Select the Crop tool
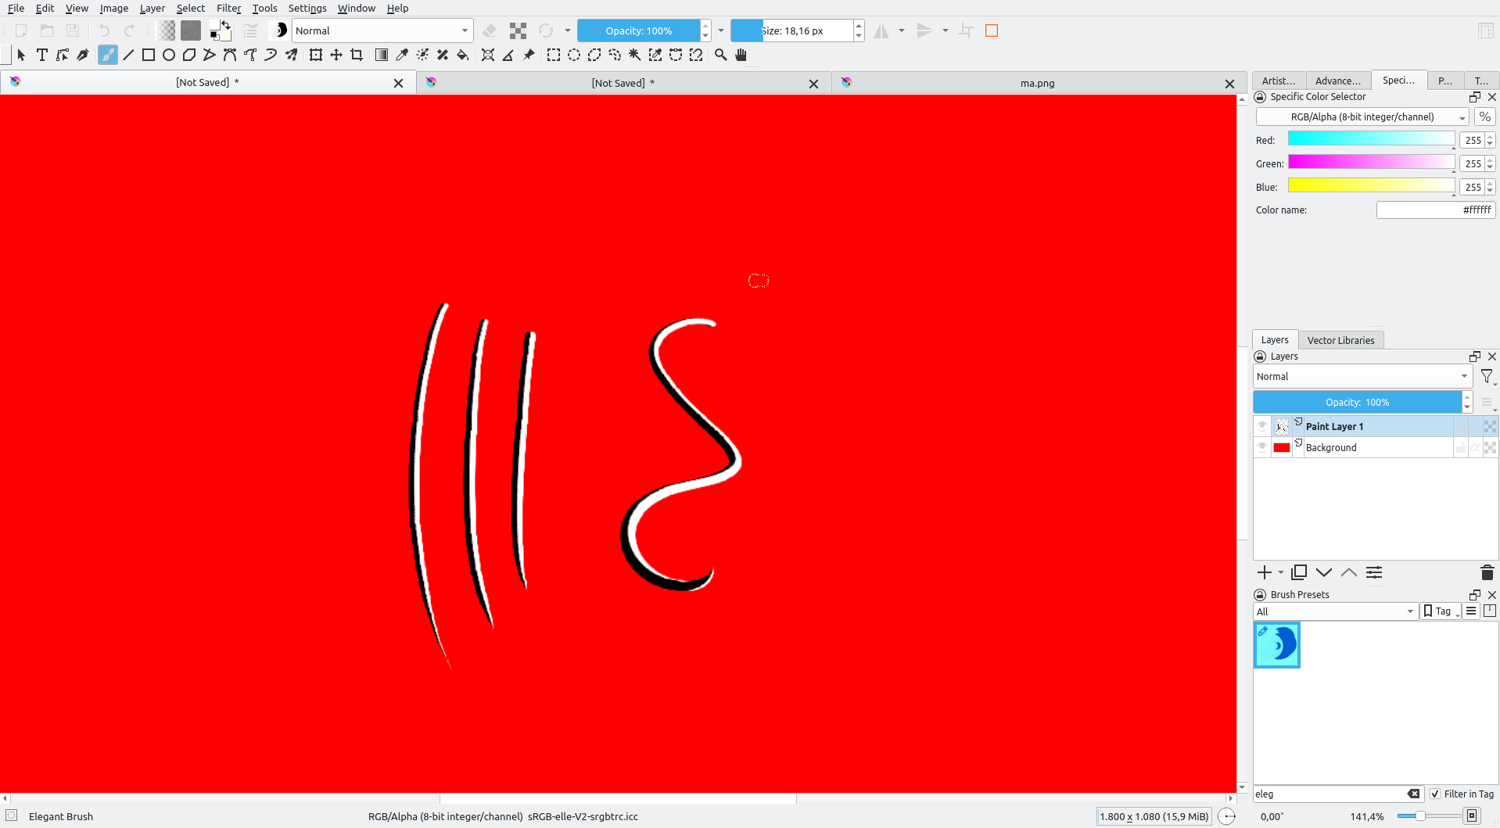 (357, 55)
